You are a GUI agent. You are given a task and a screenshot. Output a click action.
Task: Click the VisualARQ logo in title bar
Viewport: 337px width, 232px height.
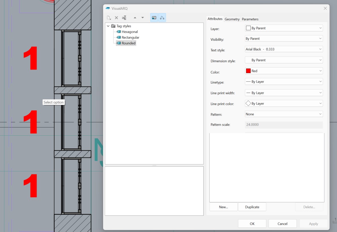point(108,9)
